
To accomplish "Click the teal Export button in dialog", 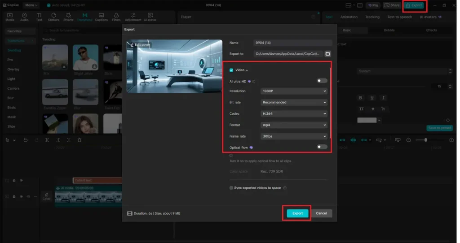I will pos(297,213).
